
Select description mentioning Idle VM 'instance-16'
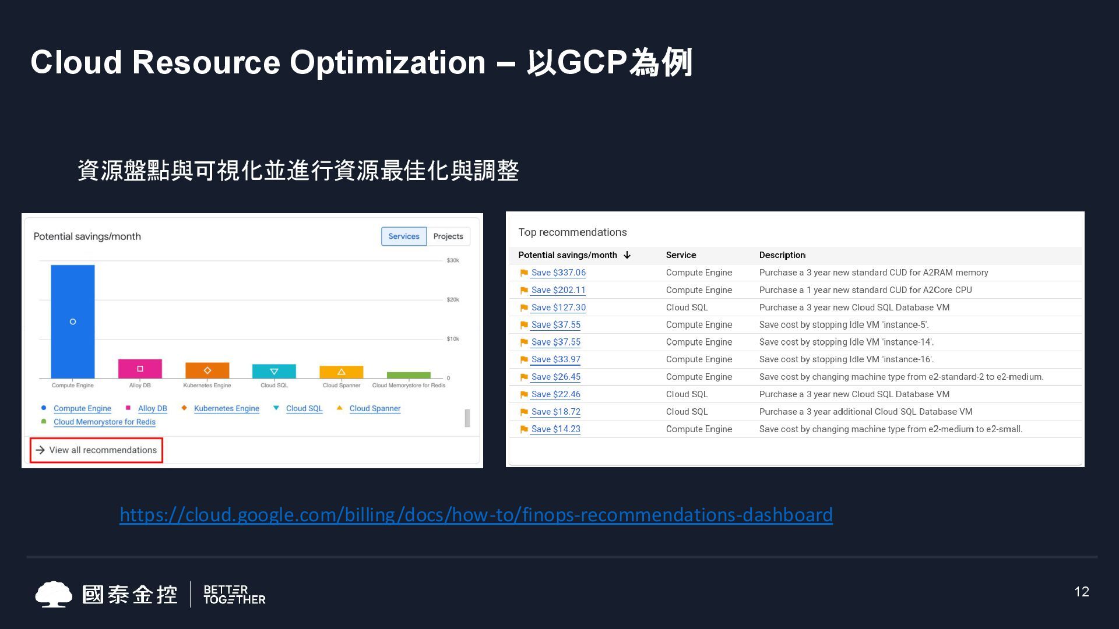pyautogui.click(x=846, y=359)
